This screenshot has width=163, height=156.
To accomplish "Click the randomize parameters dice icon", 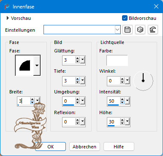I will coord(140,30).
